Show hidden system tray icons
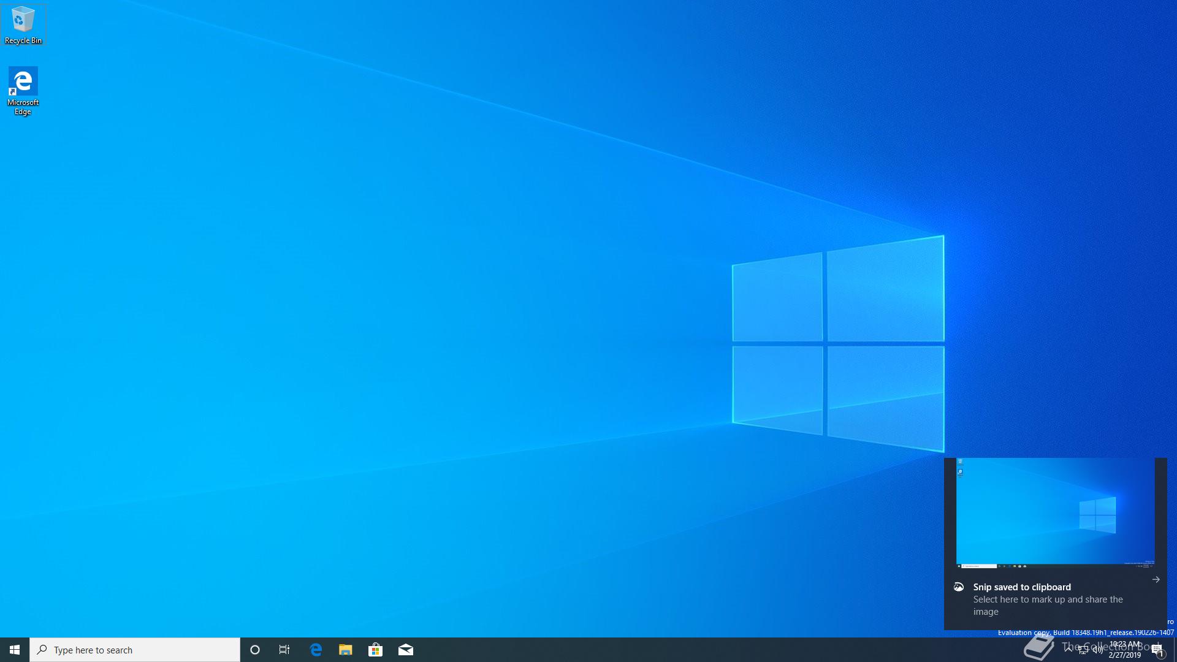 tap(1068, 650)
